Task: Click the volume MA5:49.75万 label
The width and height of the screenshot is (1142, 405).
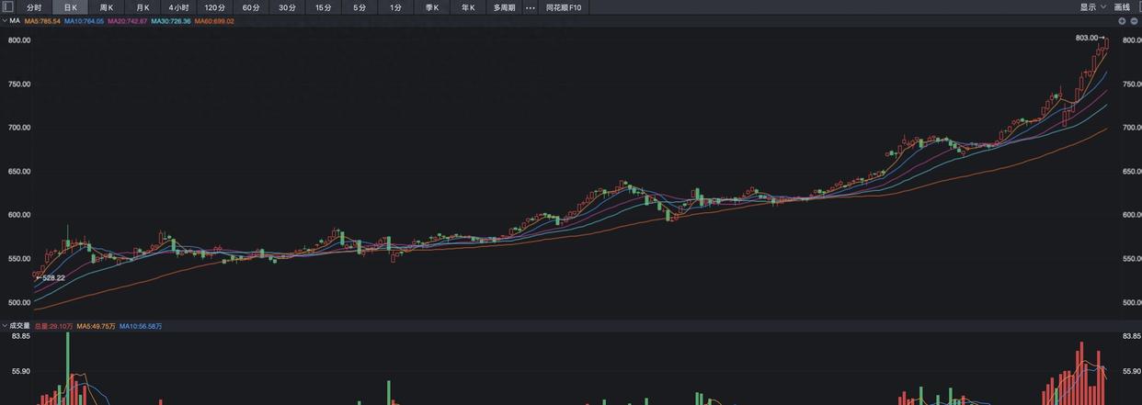Action: coord(96,326)
